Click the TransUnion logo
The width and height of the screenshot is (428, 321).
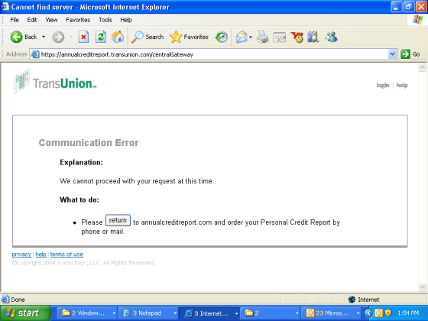(55, 81)
